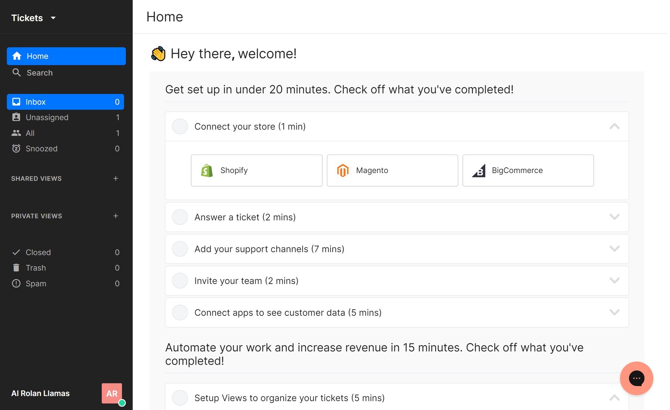Expand Connect apps to see customer data
Viewport: 670px width, 410px height.
(x=614, y=312)
